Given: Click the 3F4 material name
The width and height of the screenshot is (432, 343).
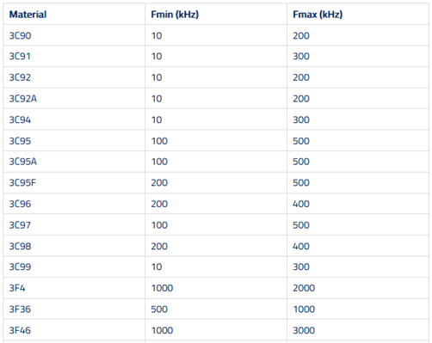Looking at the screenshot, I should pos(17,288).
